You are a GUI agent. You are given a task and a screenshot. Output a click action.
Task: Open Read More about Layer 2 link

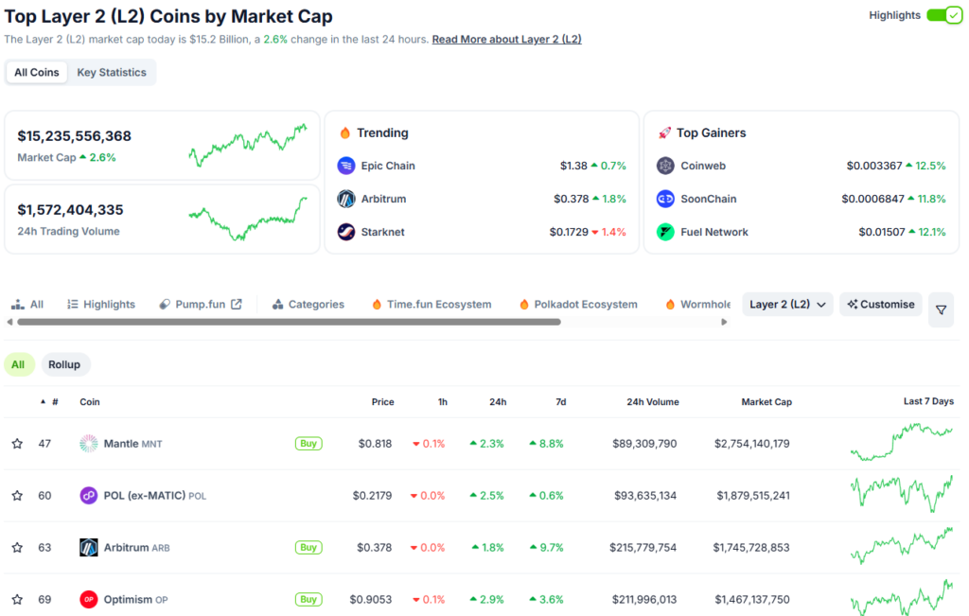coord(506,39)
